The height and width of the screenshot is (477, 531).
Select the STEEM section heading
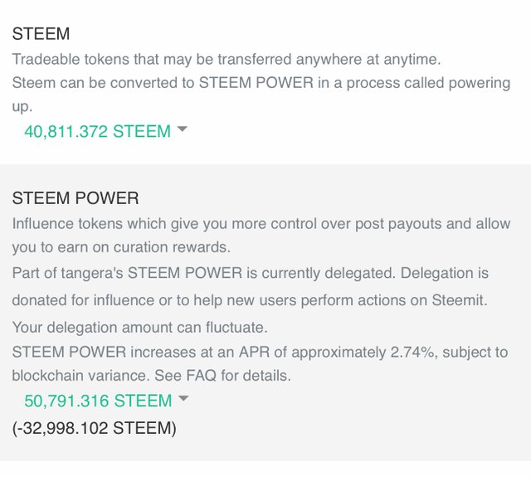click(41, 34)
